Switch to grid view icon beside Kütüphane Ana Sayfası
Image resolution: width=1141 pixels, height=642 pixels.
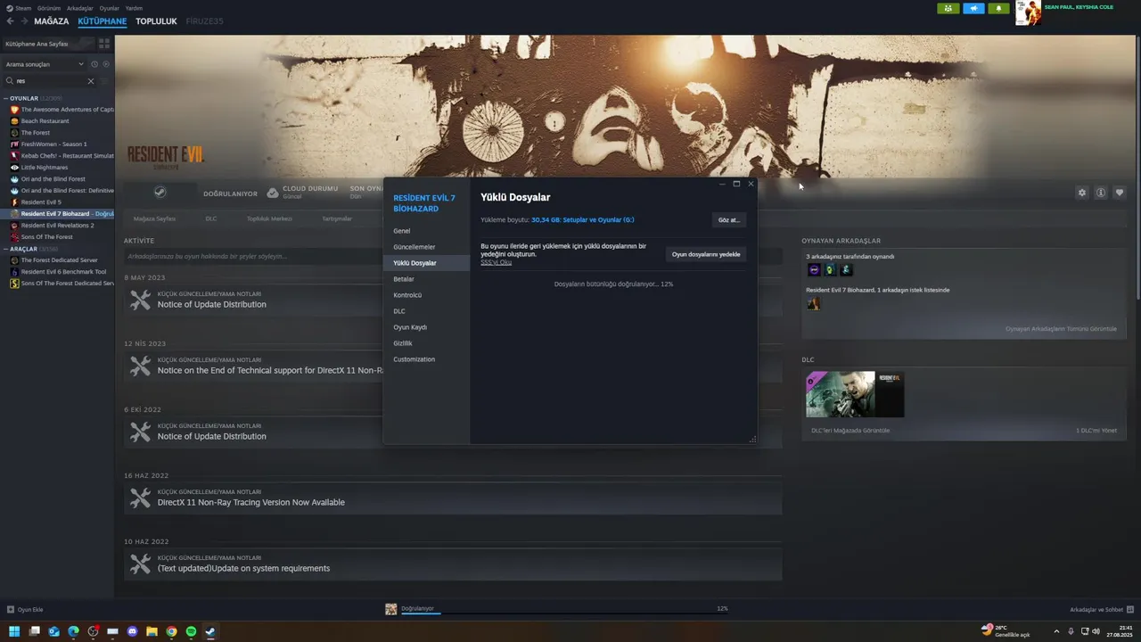click(x=104, y=43)
